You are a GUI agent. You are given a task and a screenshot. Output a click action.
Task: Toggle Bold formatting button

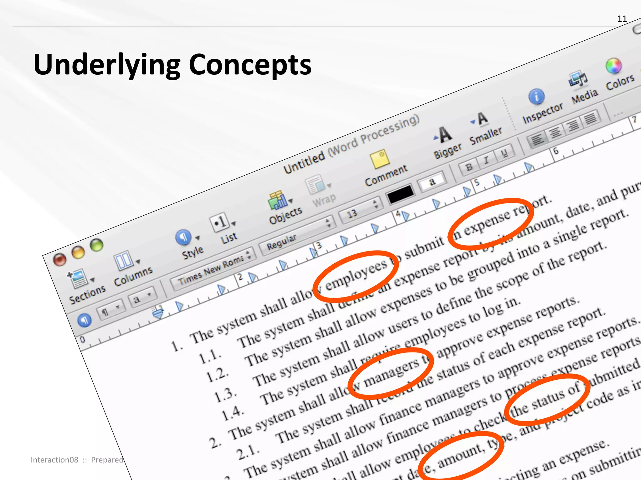coord(469,167)
